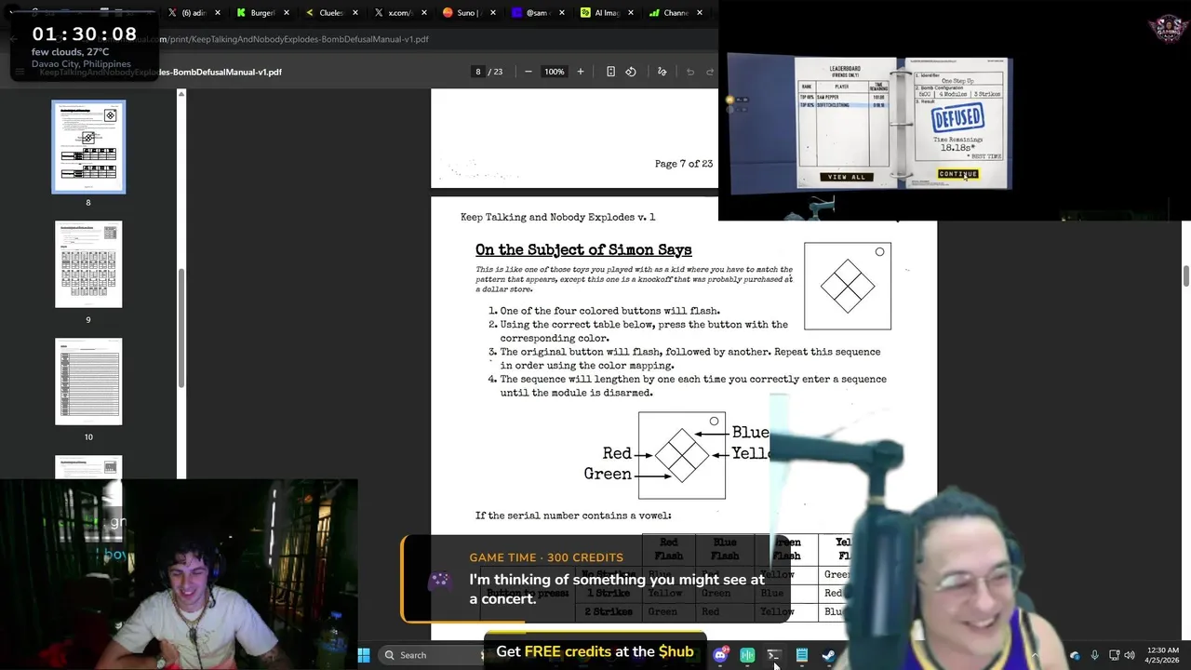Click 'On the Subject of Simon Says' heading
Image resolution: width=1191 pixels, height=670 pixels.
pos(583,249)
